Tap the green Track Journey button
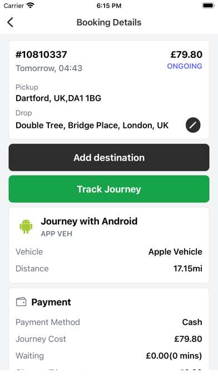 tap(109, 189)
